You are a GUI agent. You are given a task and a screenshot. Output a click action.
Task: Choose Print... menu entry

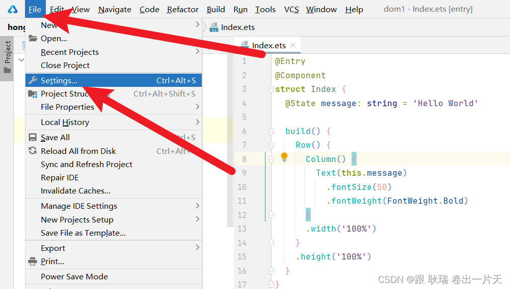pos(114,262)
